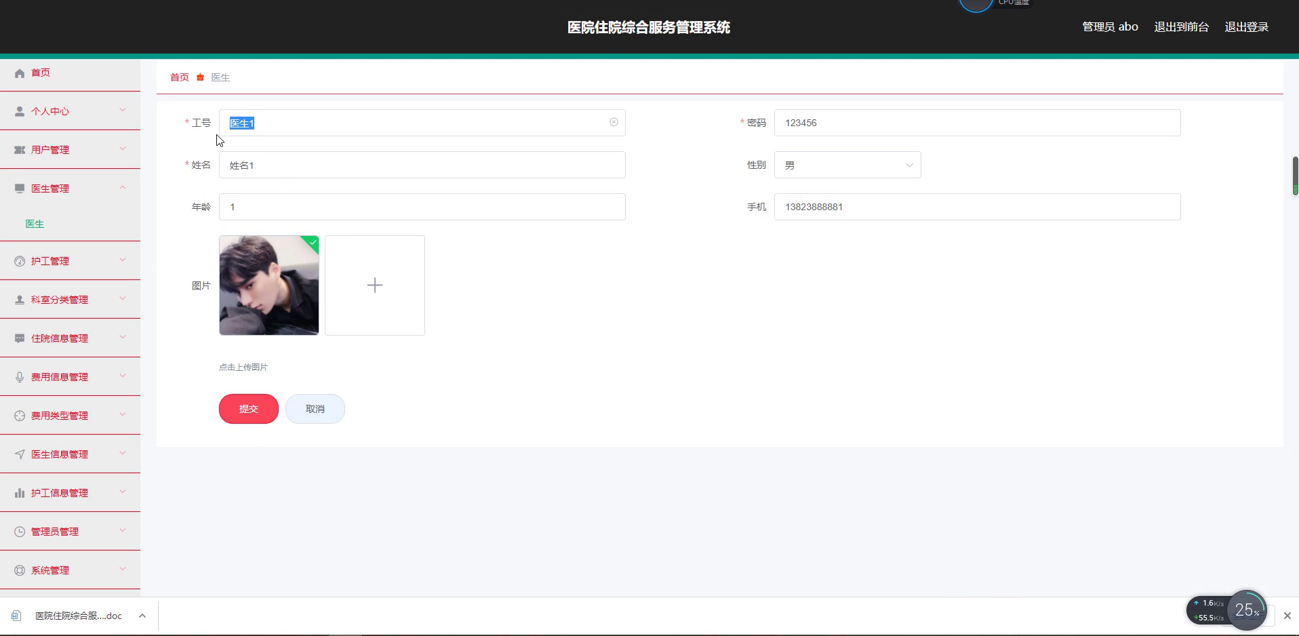Expand the 护工信息管理 chevron
The image size is (1299, 636).
click(x=123, y=492)
